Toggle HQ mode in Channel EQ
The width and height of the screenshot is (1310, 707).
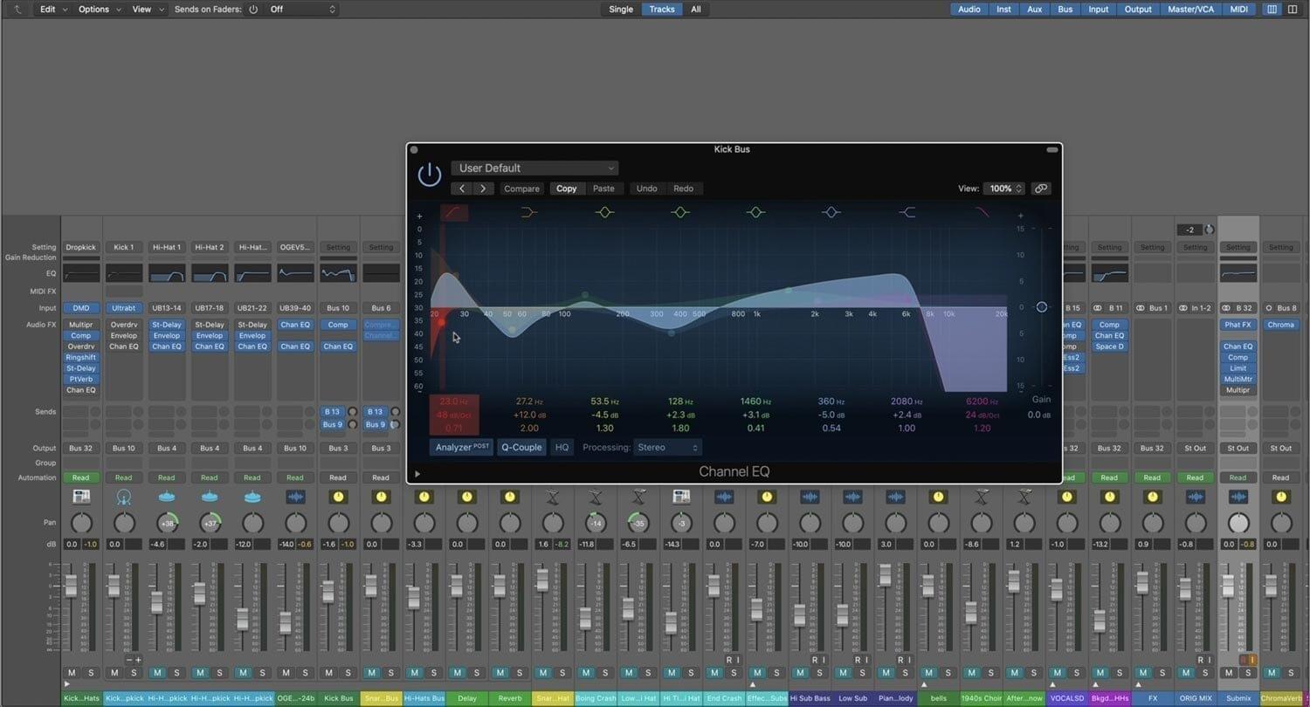click(562, 447)
